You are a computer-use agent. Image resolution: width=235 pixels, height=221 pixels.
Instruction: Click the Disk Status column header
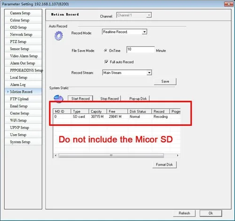[140, 111]
